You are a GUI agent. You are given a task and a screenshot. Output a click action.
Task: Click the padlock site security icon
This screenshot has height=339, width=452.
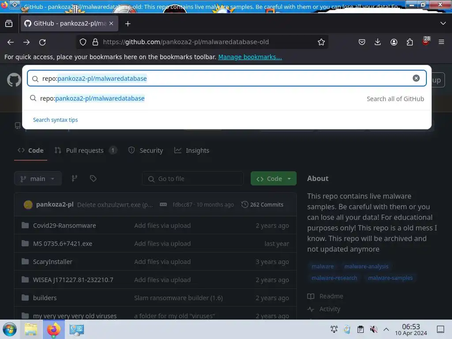tap(95, 42)
